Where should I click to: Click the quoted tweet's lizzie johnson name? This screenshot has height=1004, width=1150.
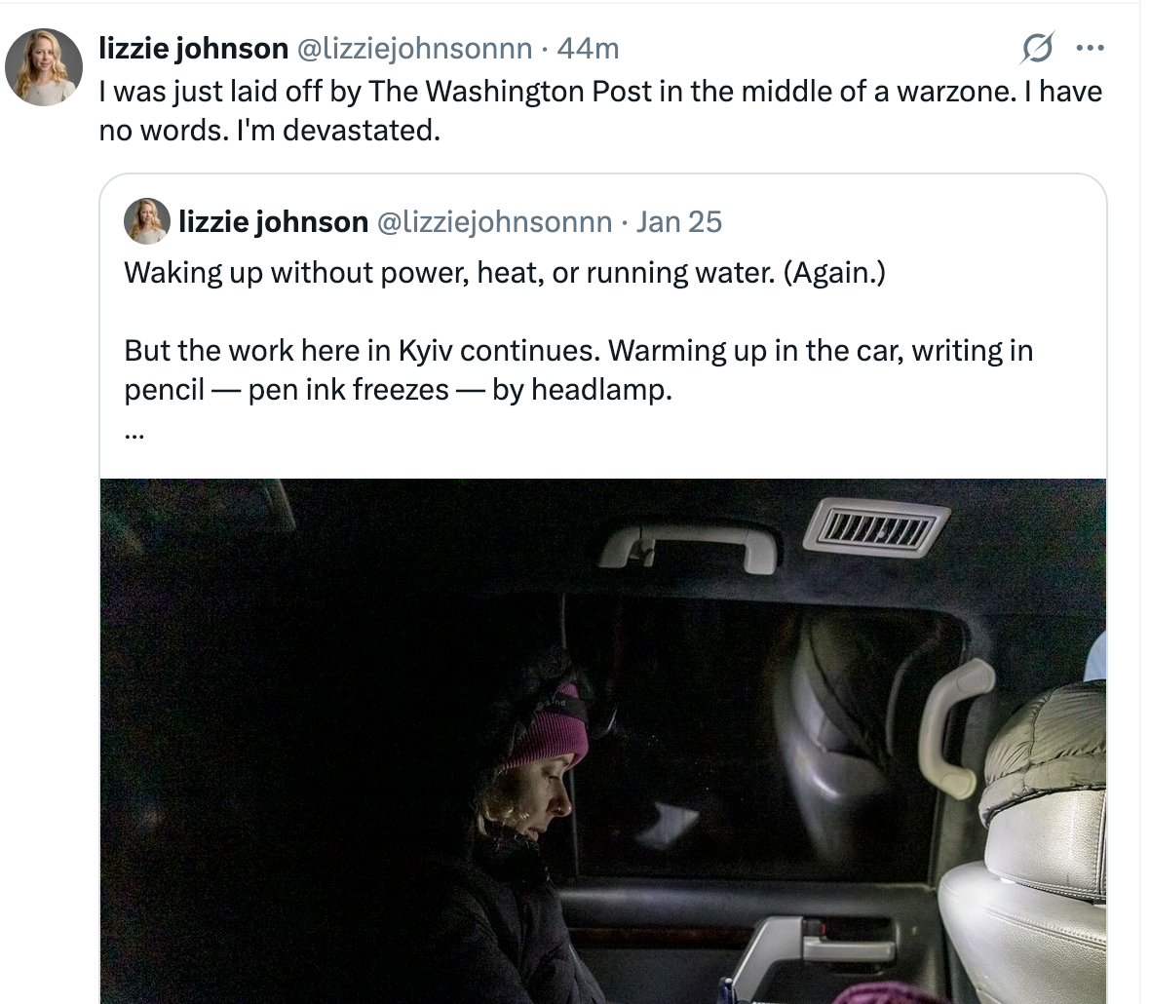tap(273, 222)
